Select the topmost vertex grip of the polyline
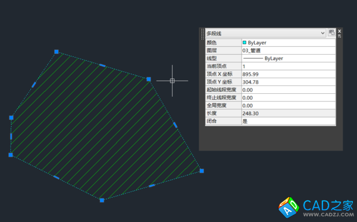 tap(57, 52)
